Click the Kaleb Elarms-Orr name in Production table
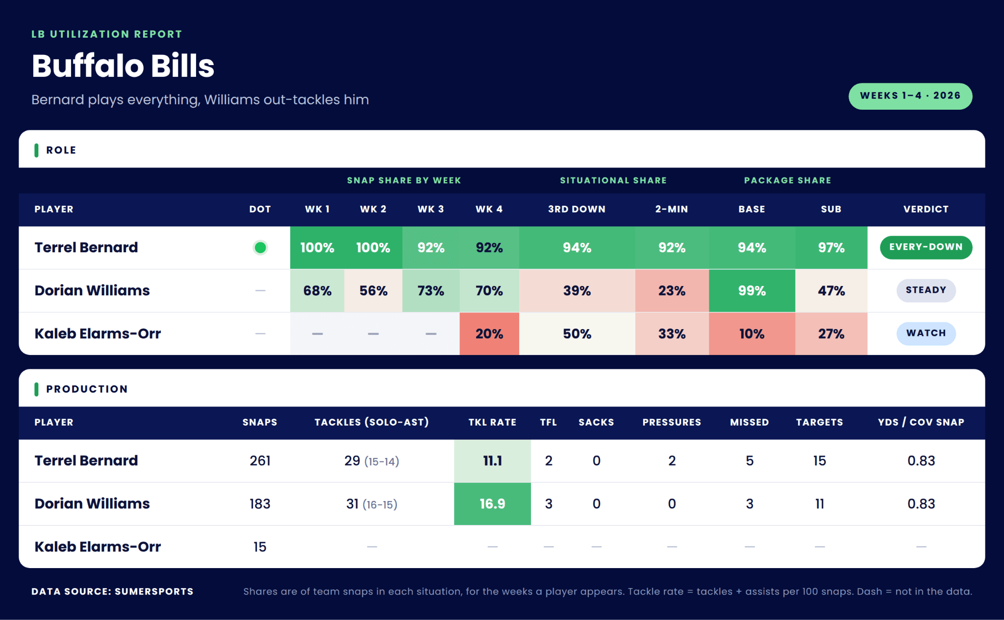 98,547
